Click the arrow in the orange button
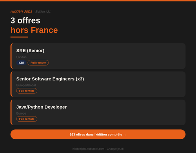Screen dimensions: 196x153 (125, 135)
